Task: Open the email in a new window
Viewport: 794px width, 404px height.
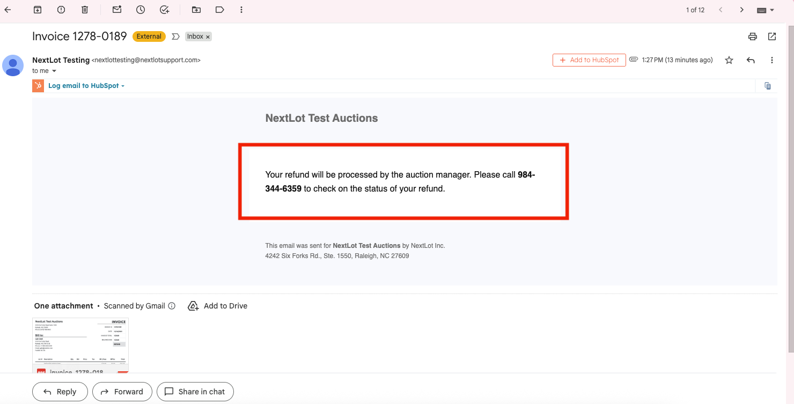Action: (772, 36)
